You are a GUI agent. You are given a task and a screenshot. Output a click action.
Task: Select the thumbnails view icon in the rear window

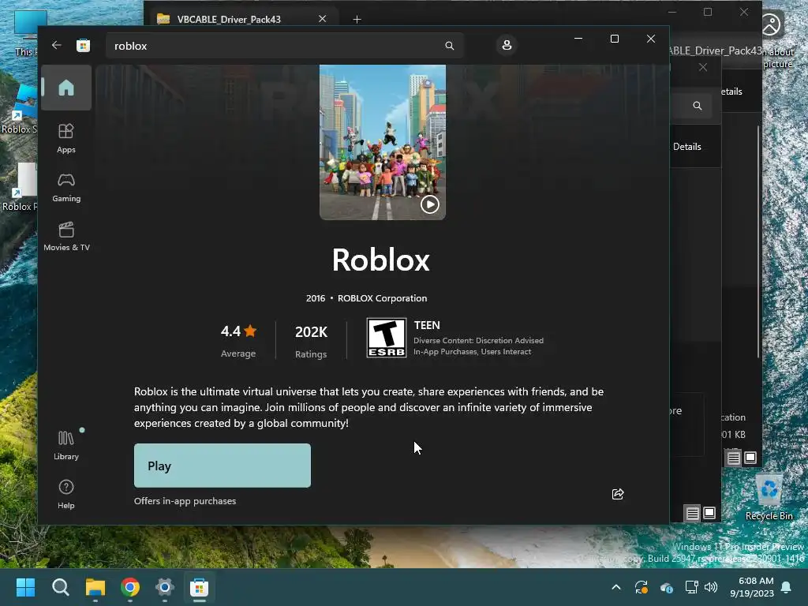(x=750, y=458)
